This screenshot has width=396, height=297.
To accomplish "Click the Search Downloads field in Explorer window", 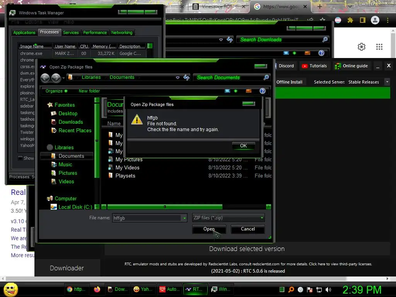I will coord(279,40).
